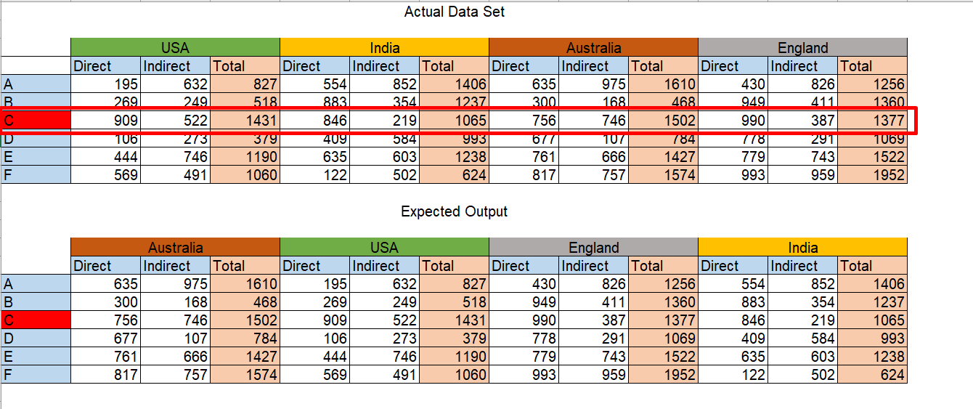This screenshot has width=973, height=409.
Task: Click cell 219 in Actual Data Set row C
Action: click(x=384, y=120)
